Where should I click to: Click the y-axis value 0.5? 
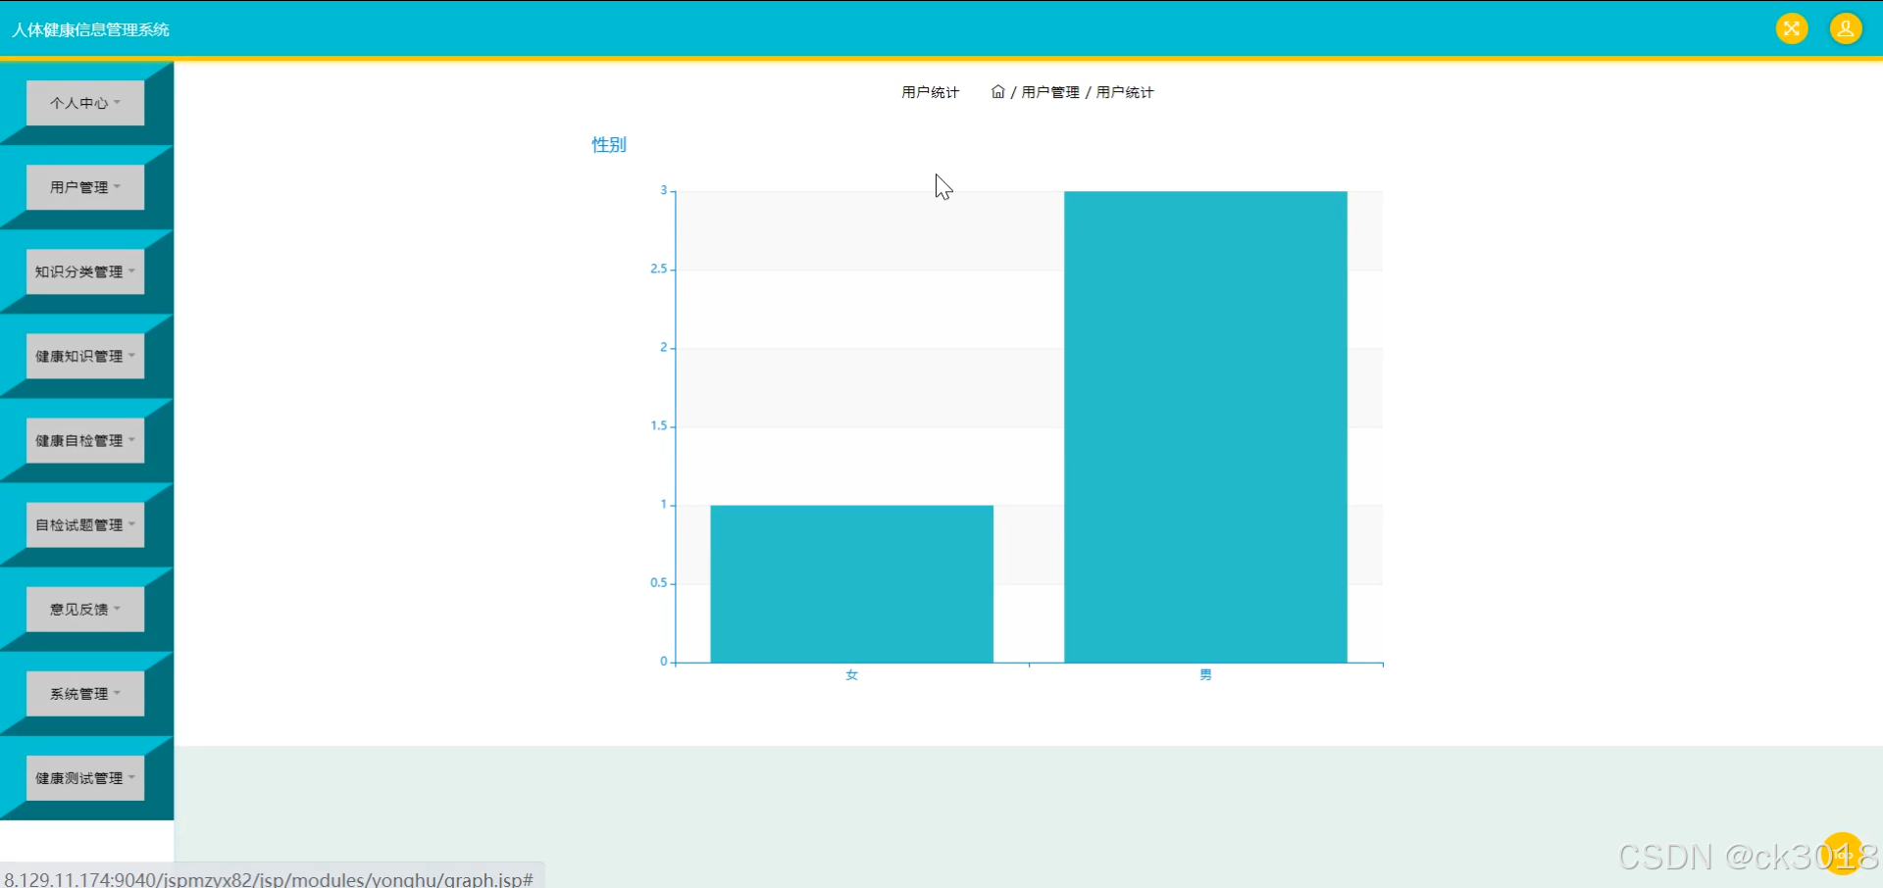point(659,582)
